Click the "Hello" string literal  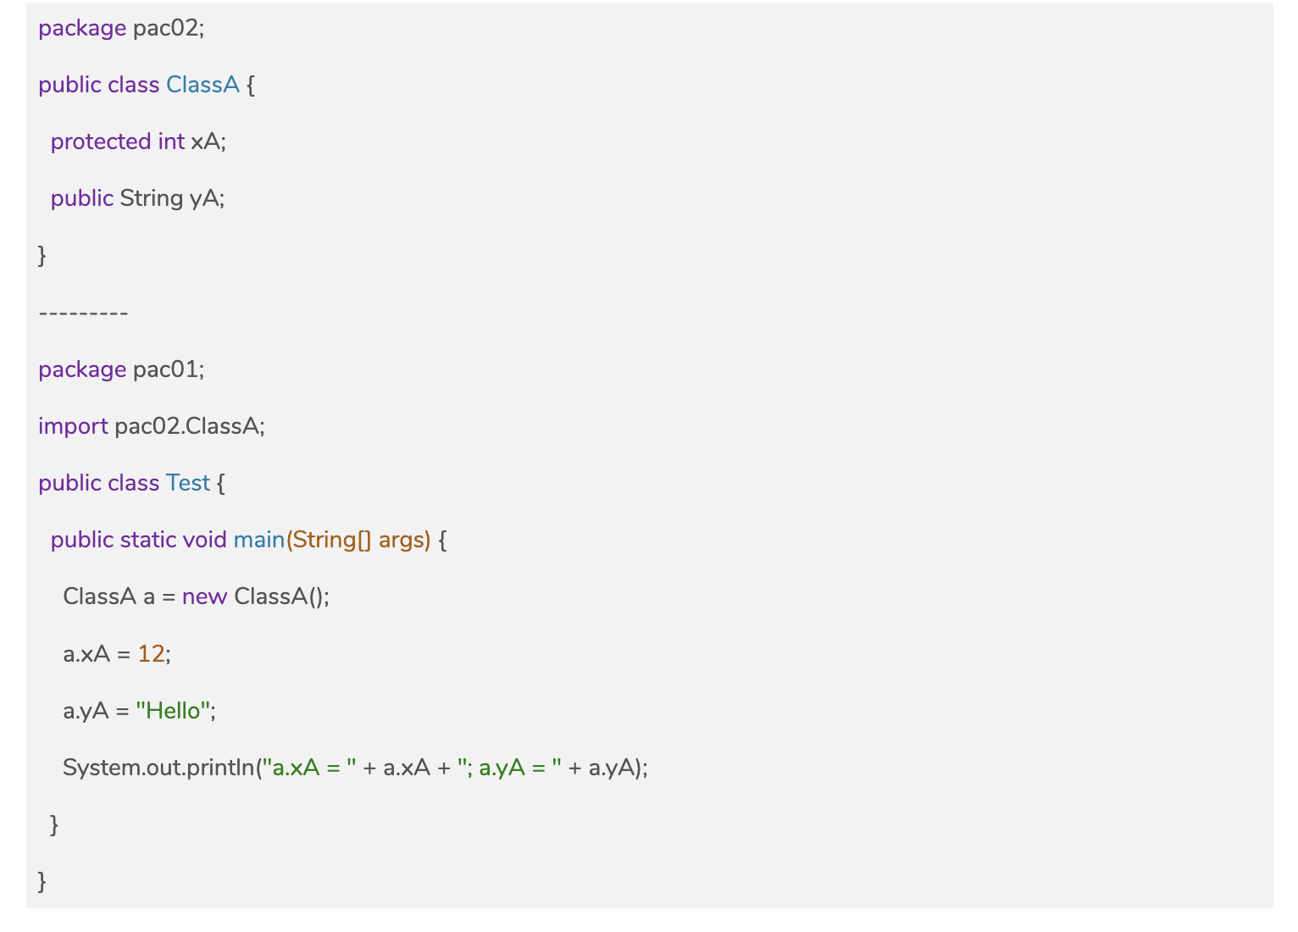(173, 710)
